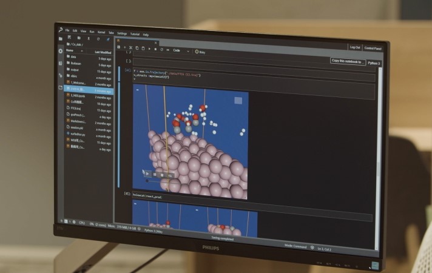The image size is (432, 273).
Task: Click the Control Panel button
Action: coord(373,49)
